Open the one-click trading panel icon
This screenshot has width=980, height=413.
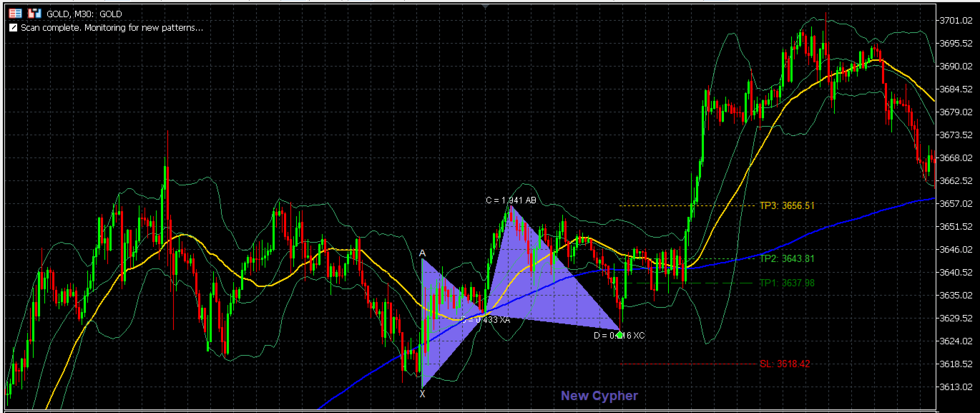14,14
